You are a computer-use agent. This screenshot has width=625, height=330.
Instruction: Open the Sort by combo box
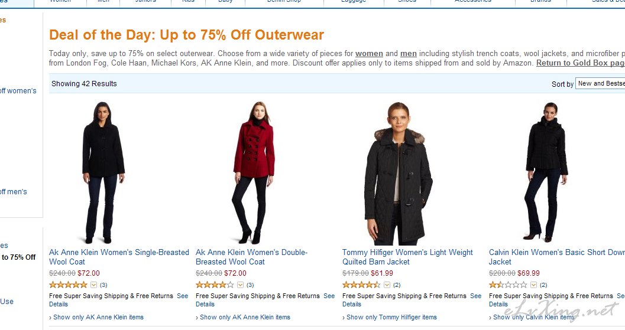point(600,84)
